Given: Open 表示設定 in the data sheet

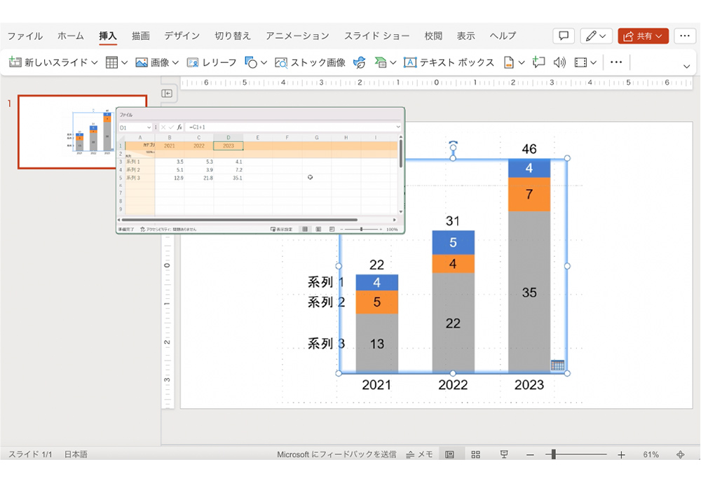Looking at the screenshot, I should (282, 229).
